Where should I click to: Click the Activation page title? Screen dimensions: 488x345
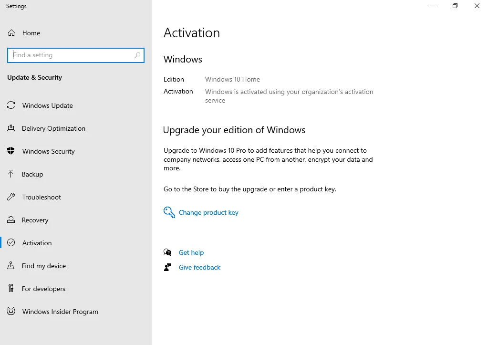pyautogui.click(x=192, y=33)
